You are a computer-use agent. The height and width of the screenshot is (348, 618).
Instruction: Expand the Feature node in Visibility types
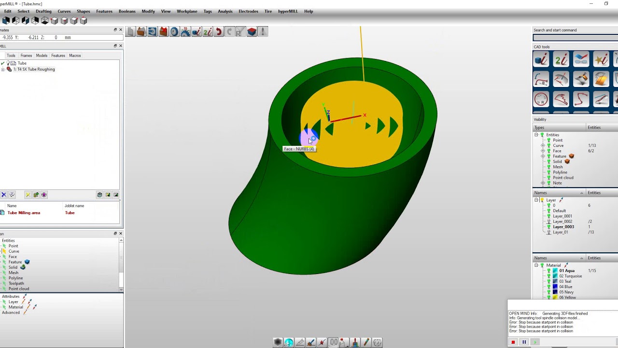543,156
